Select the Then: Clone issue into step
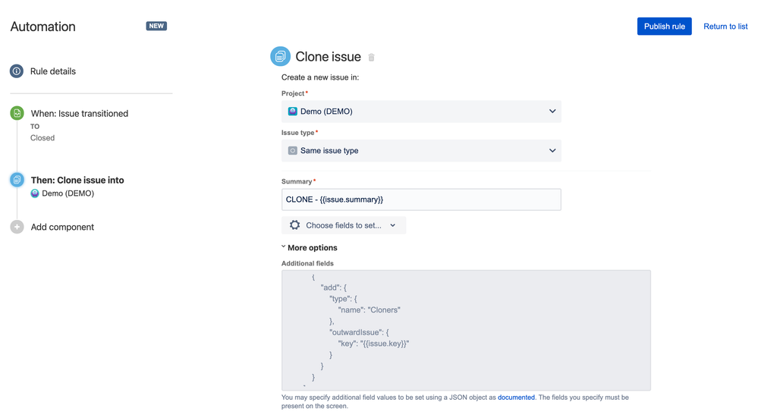 click(x=77, y=181)
